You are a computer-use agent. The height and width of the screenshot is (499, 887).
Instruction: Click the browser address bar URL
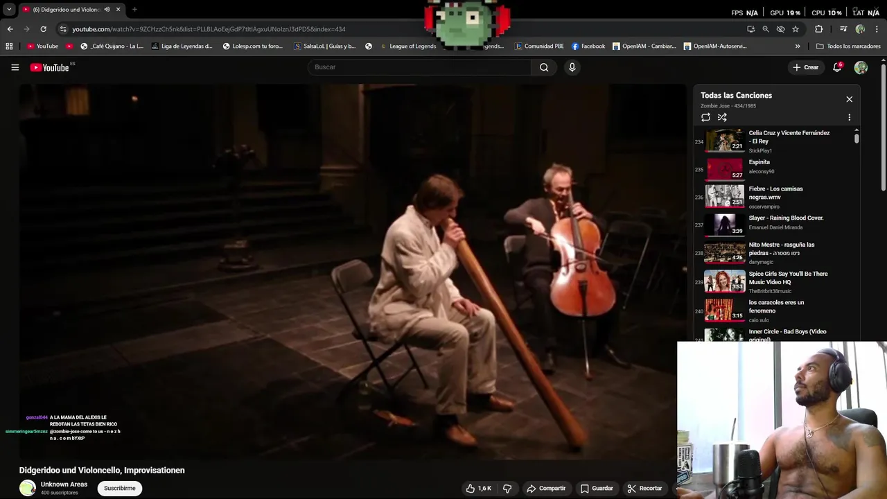click(x=209, y=29)
